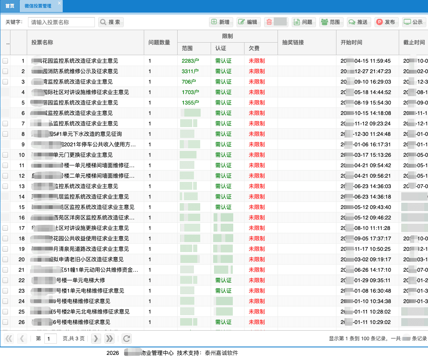Close the 微信投票管理 tab
This screenshot has height=357, width=428.
tap(59, 3)
